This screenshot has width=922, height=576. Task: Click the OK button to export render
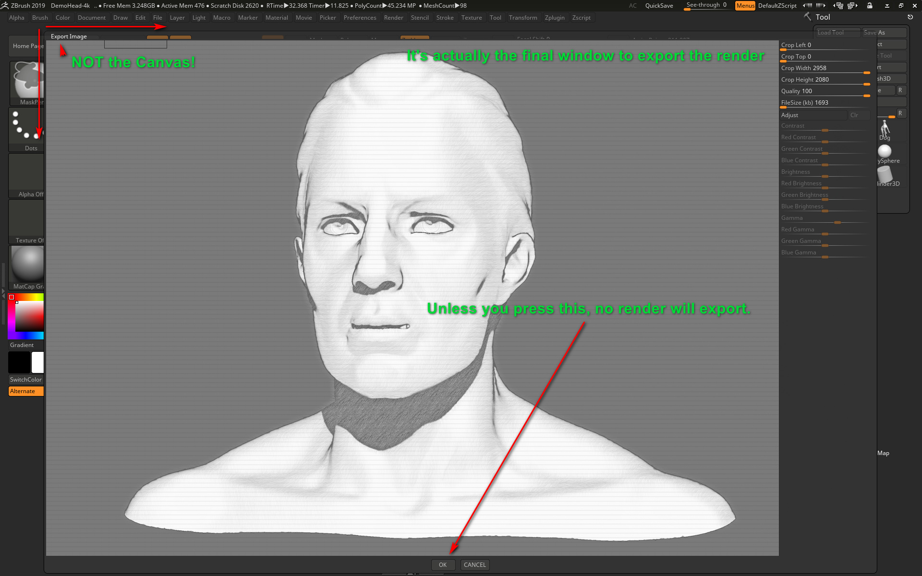pos(442,565)
